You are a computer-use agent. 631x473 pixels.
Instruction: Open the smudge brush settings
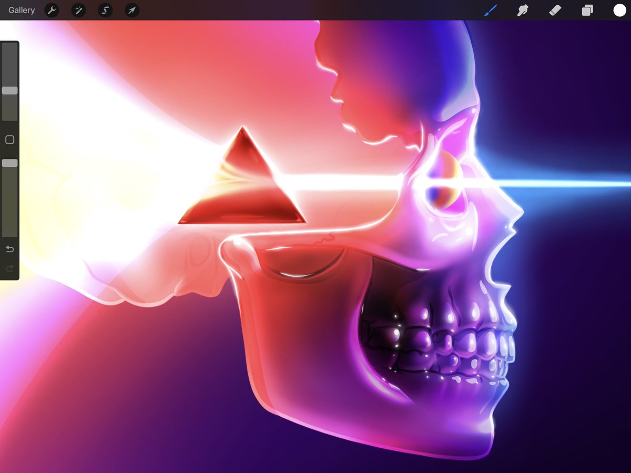[522, 10]
